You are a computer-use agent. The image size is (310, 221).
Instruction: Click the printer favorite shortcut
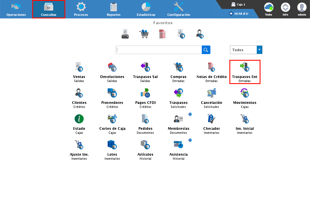(125, 34)
